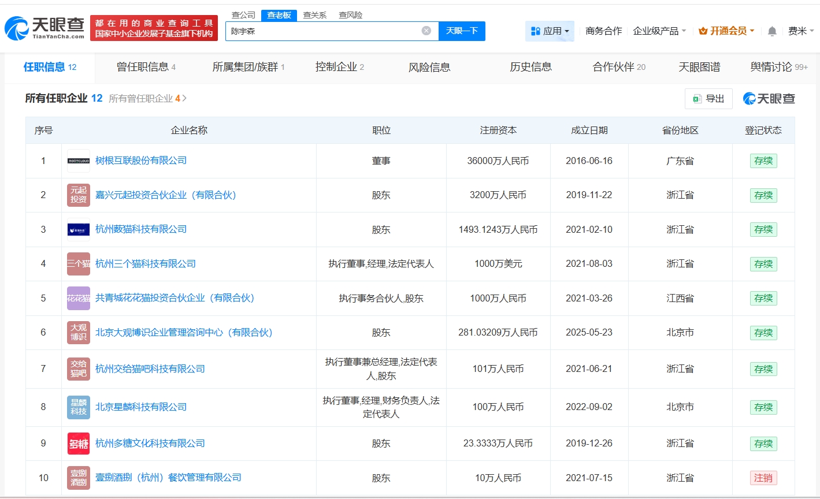
Task: Click the 成立日期 column header
Action: [x=589, y=131]
